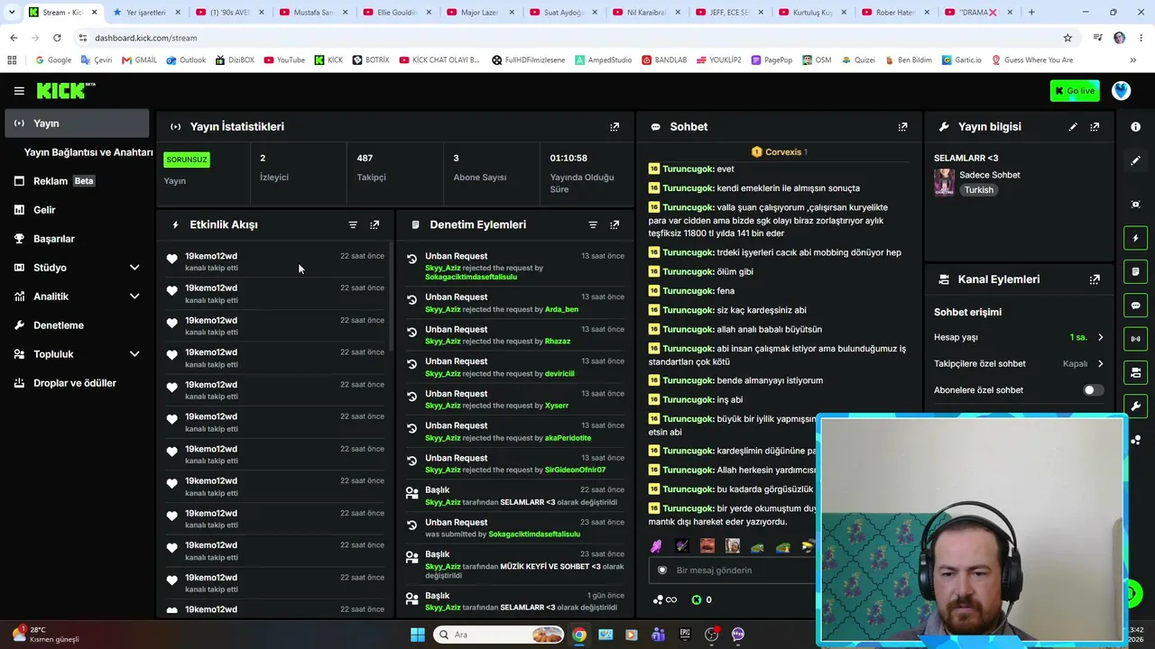This screenshot has width=1155, height=649.
Task: Toggle Abonelere özel sohbet switch
Action: pos(1092,390)
